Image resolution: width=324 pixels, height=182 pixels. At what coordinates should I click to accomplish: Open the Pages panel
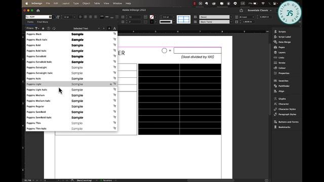coord(279,47)
